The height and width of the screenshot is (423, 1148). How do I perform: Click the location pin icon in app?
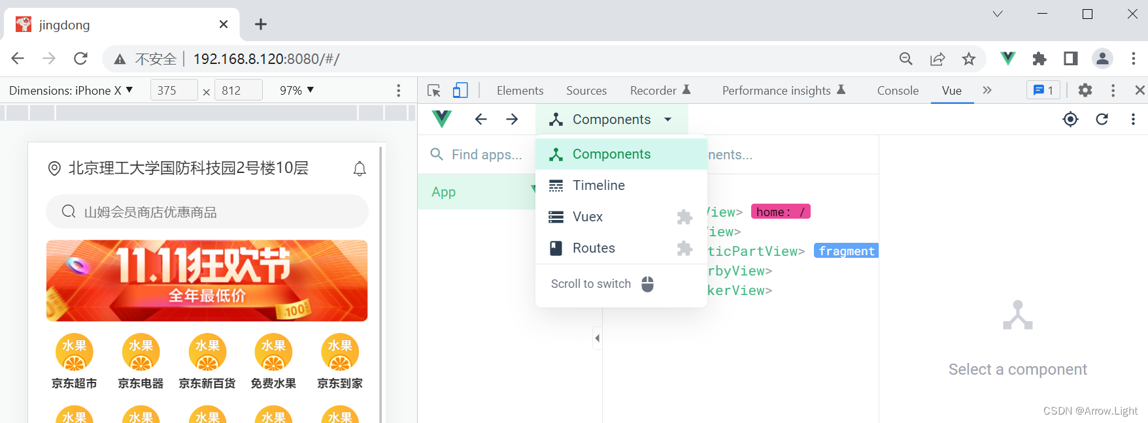(x=54, y=168)
